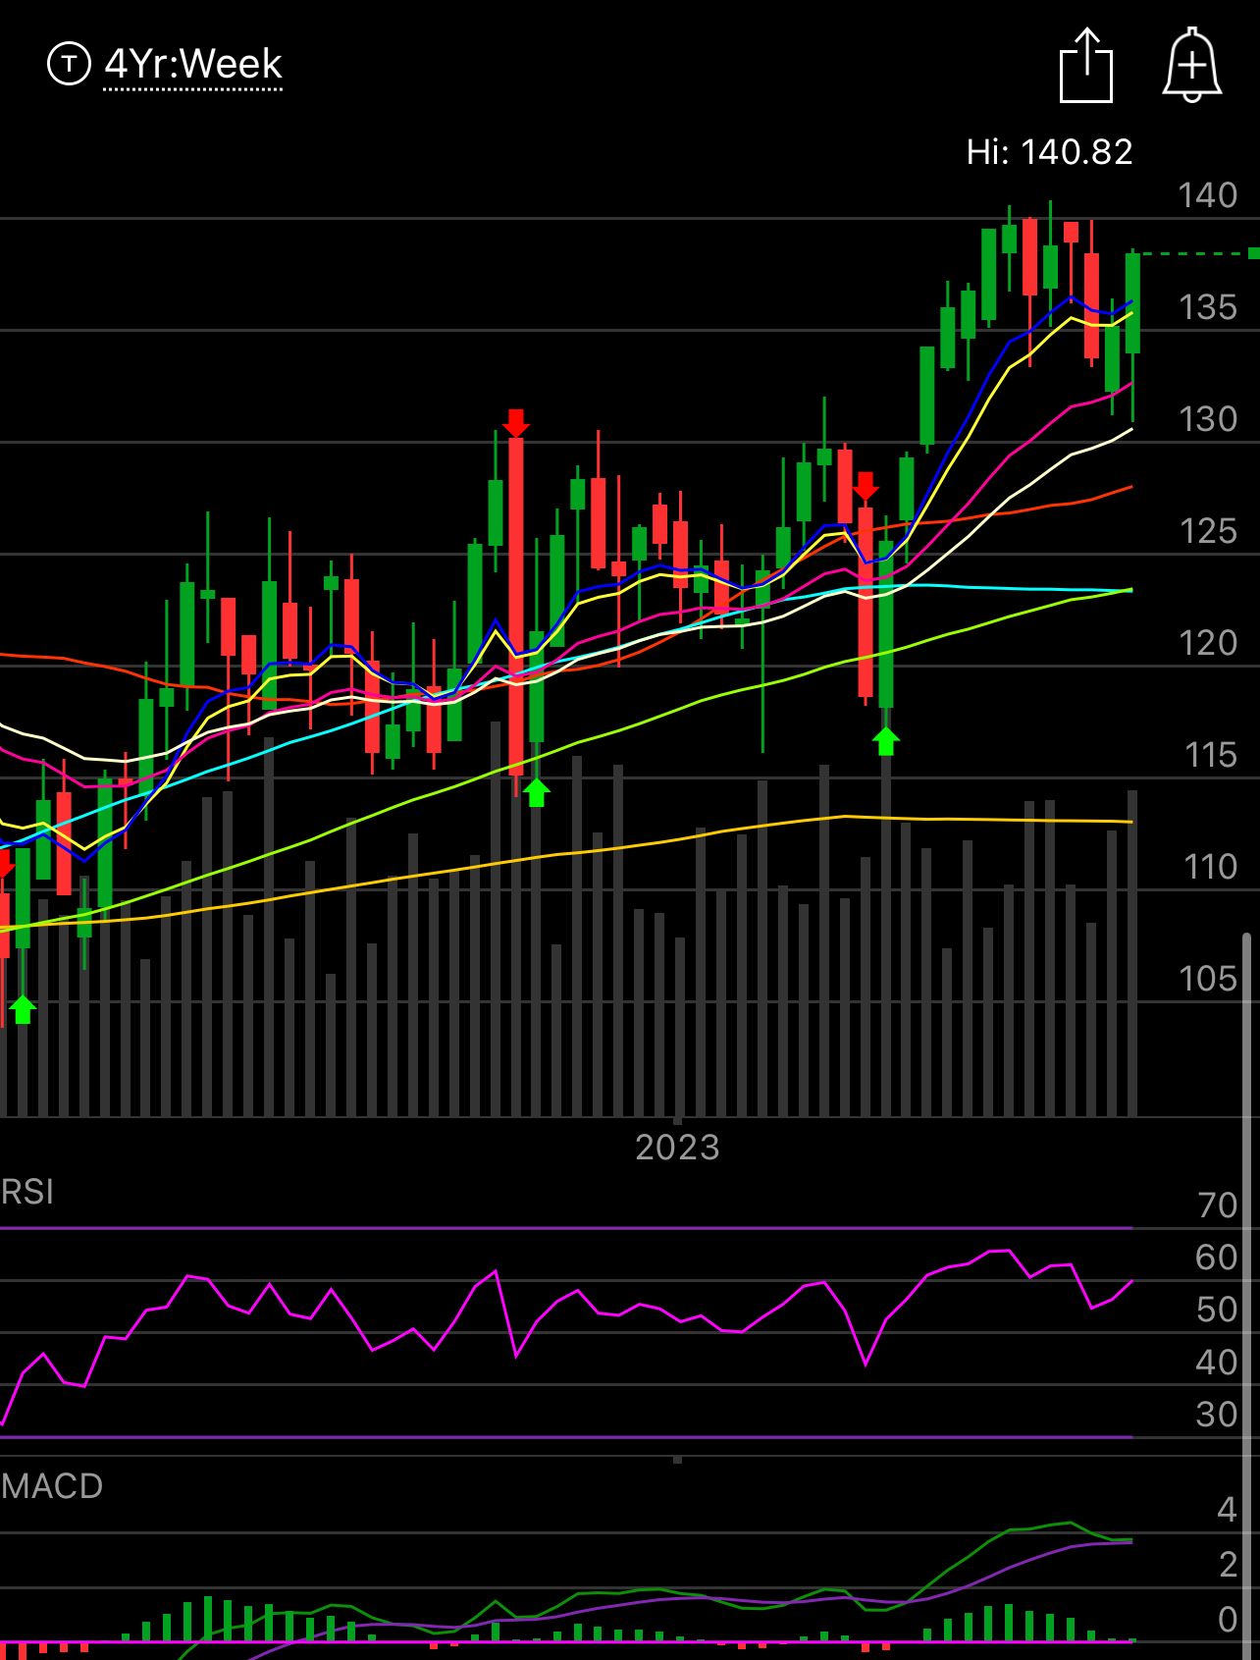Screen dimensions: 1260x1660
Task: Tap the 135 price axis label
Action: pyautogui.click(x=1208, y=307)
